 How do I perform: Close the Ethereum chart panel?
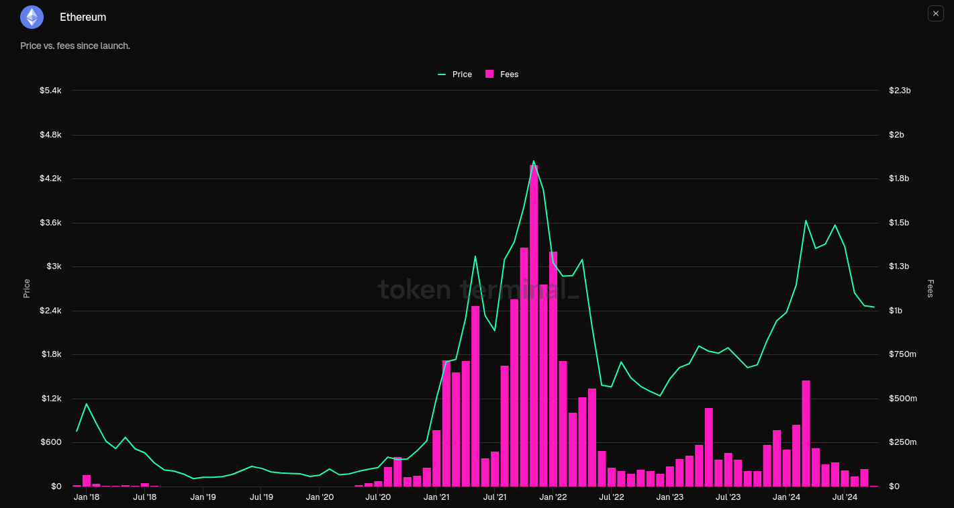(x=935, y=13)
